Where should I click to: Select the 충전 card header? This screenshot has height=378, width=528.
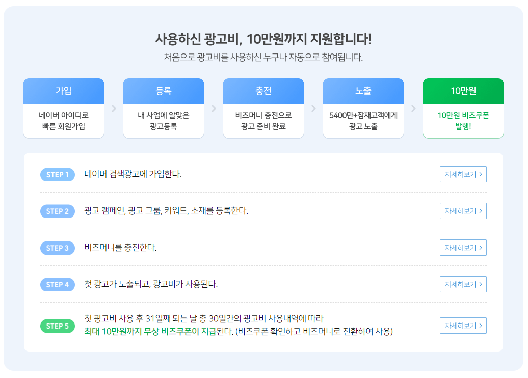263,91
